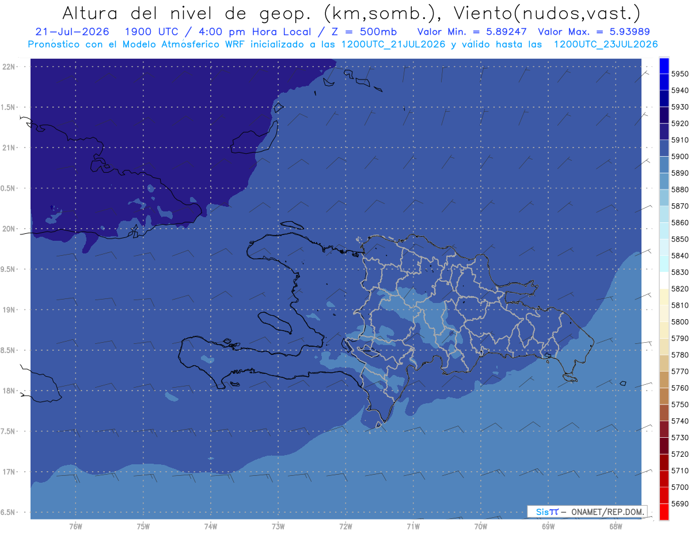Screen dimensions: 691x534
Task: Click the 5780 legend value
Action: (680, 355)
